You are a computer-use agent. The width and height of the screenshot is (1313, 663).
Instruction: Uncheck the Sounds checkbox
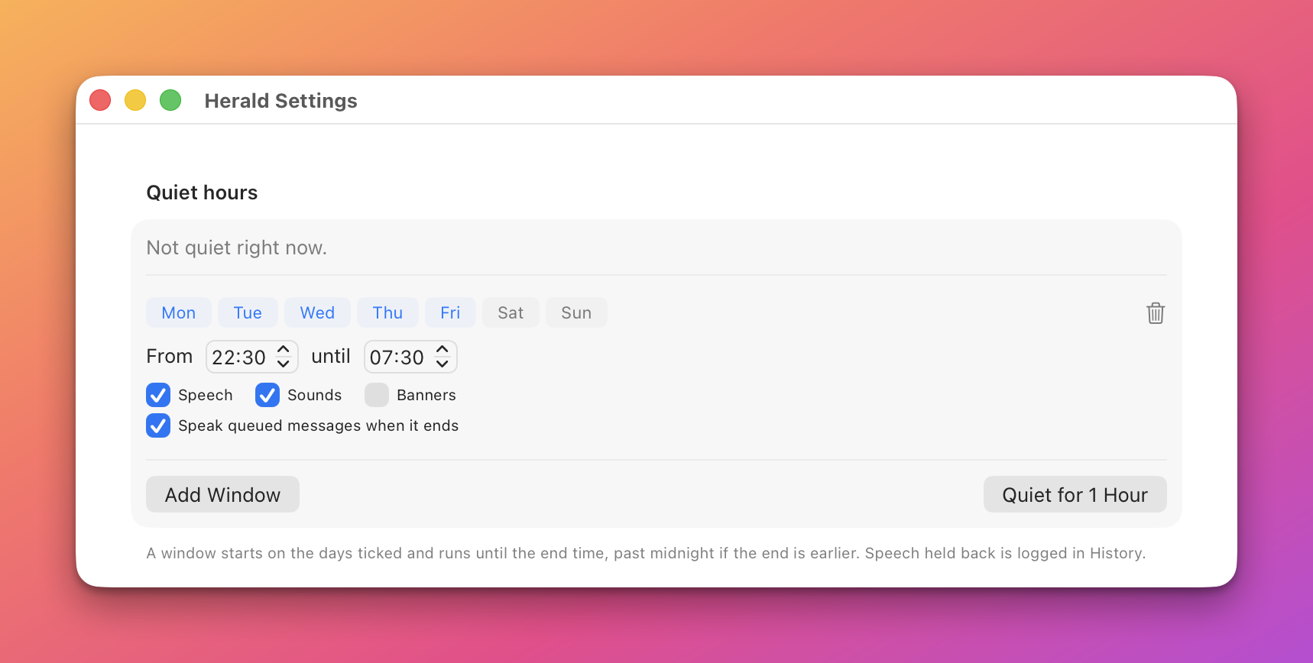[267, 395]
